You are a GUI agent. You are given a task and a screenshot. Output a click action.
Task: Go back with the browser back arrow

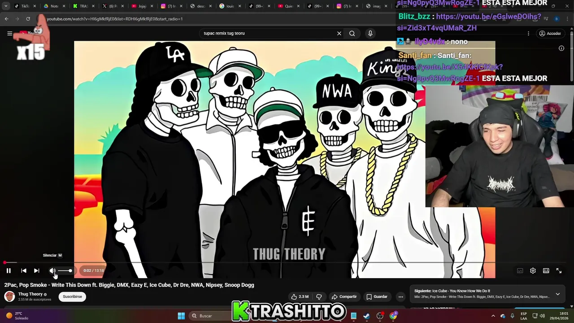click(6, 19)
